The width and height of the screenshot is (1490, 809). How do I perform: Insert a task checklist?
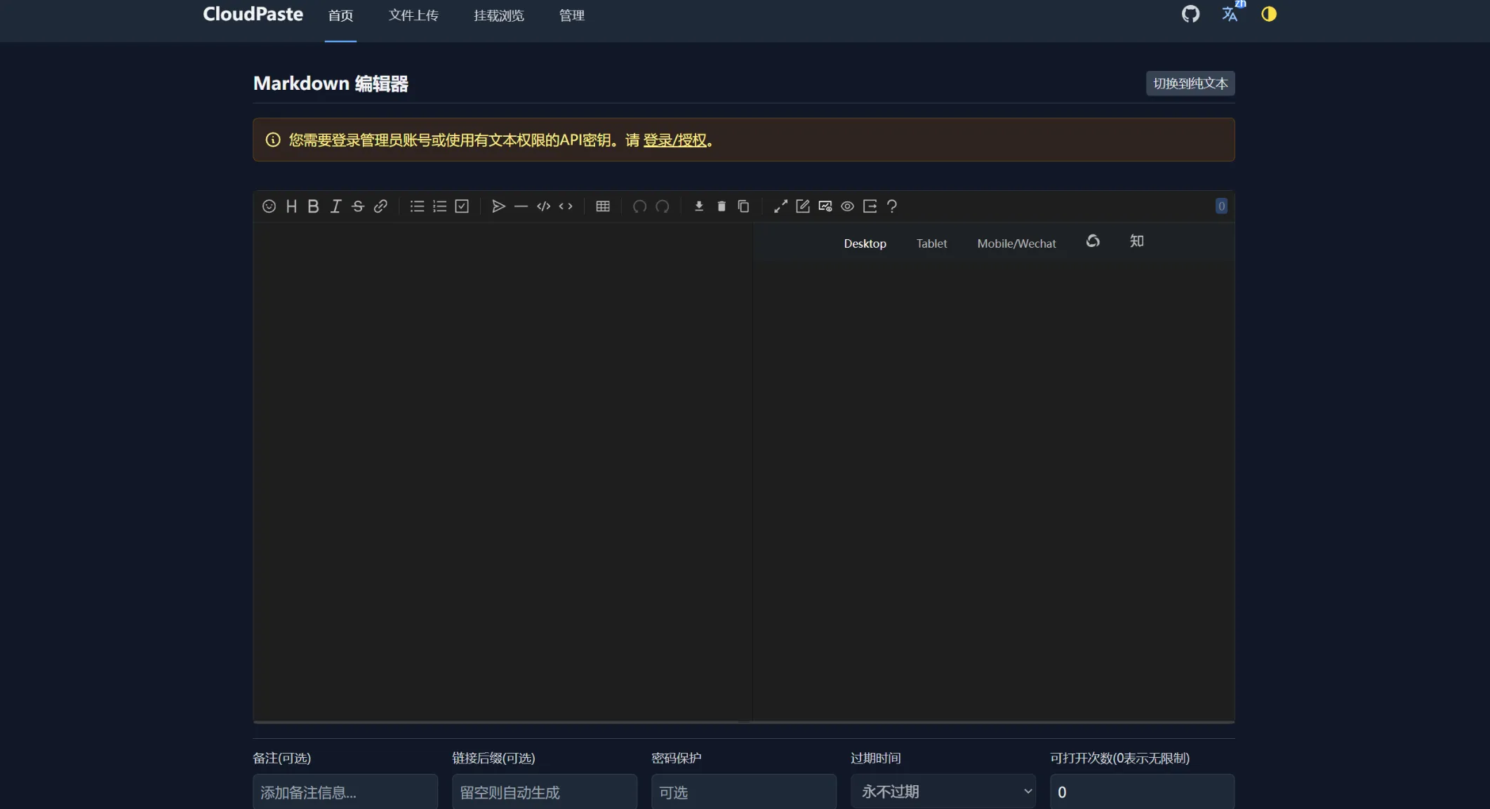(x=462, y=206)
